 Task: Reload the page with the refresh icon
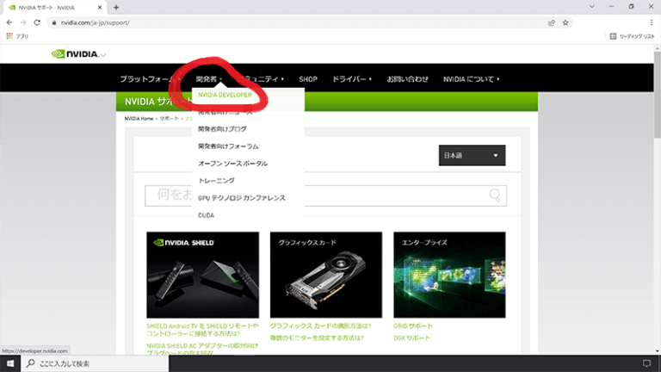click(37, 22)
